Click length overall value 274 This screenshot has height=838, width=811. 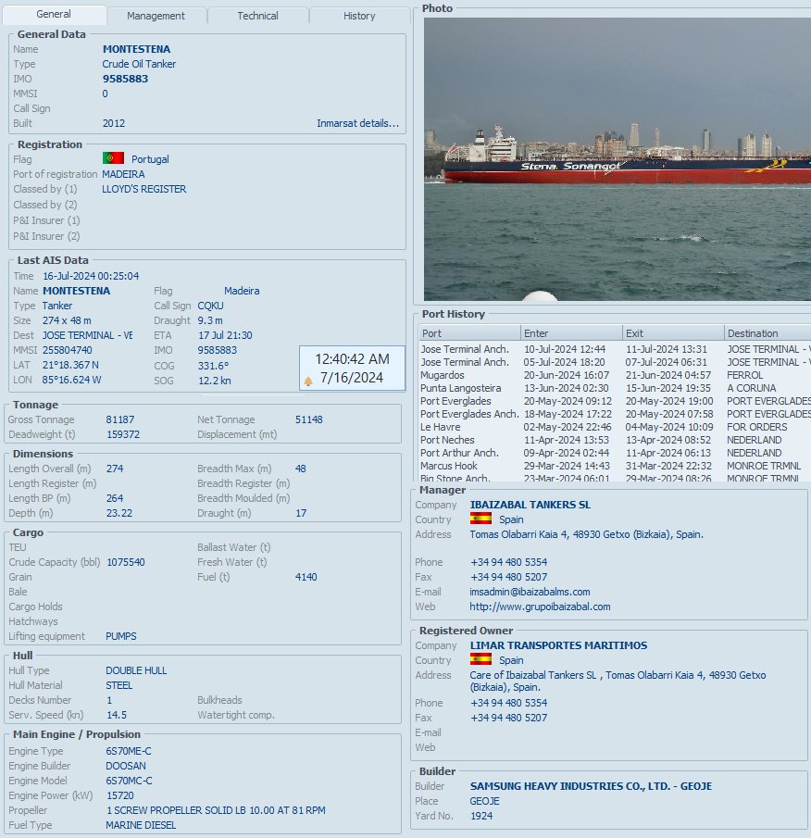115,469
